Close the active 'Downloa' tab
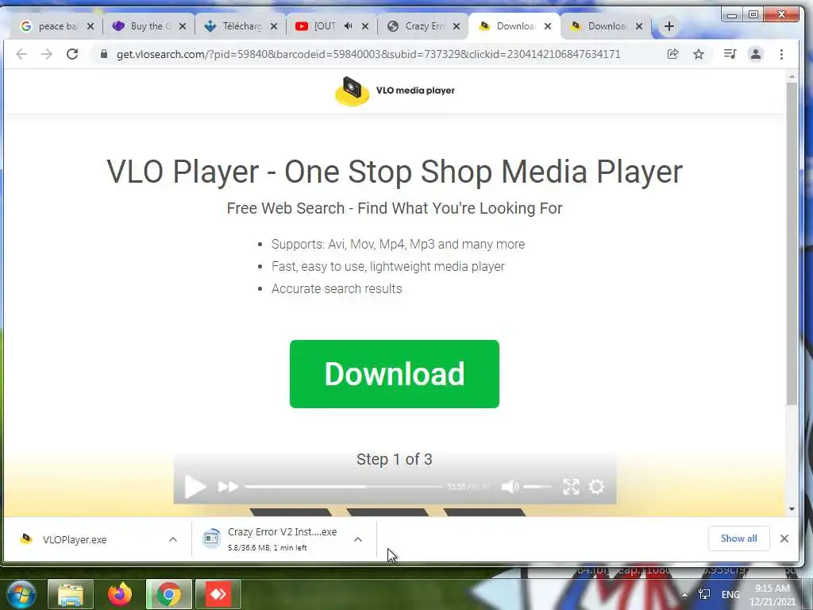The width and height of the screenshot is (813, 610). [548, 26]
